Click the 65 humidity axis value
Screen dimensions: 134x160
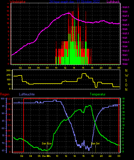3,150
